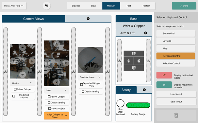Screen dimensions: 198x123
Task: Toggle Display button text labels off switch
Action: click(x=164, y=75)
